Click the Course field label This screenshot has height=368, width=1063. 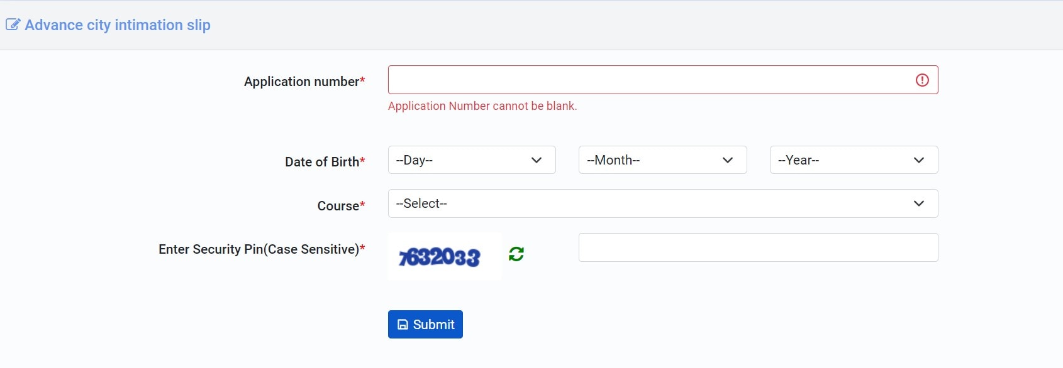[x=338, y=206]
